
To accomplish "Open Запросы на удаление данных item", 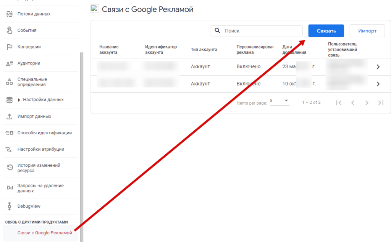I will (x=40, y=188).
